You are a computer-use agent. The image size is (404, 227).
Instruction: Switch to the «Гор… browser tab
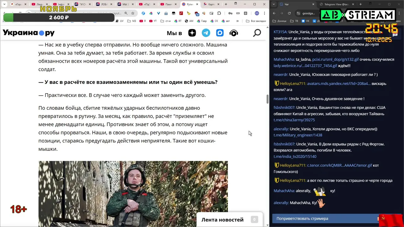pos(18,4)
